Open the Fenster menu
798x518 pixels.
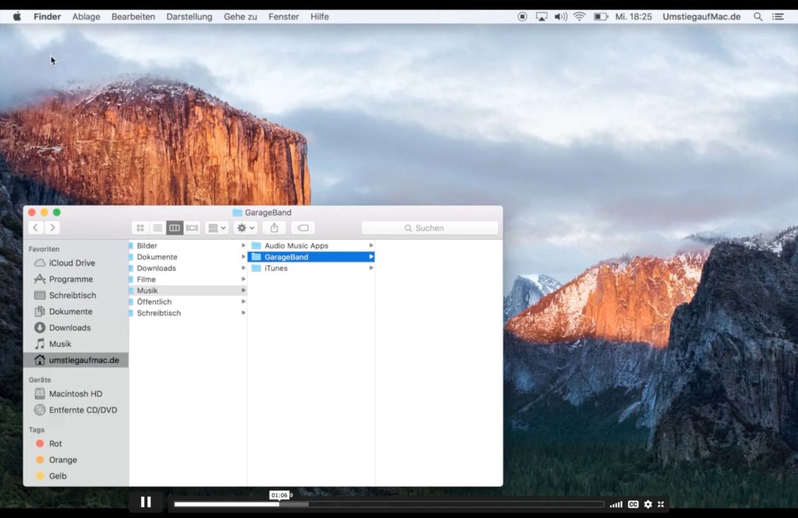pos(284,17)
